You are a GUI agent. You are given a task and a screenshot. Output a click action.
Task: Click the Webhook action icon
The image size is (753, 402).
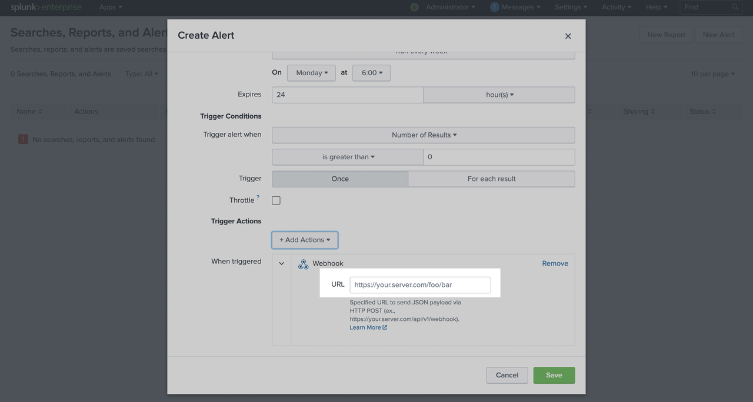[x=303, y=264]
